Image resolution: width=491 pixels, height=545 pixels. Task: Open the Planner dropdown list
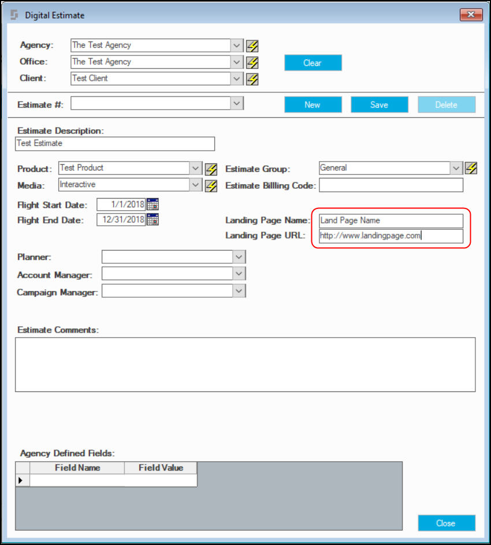pyautogui.click(x=239, y=257)
